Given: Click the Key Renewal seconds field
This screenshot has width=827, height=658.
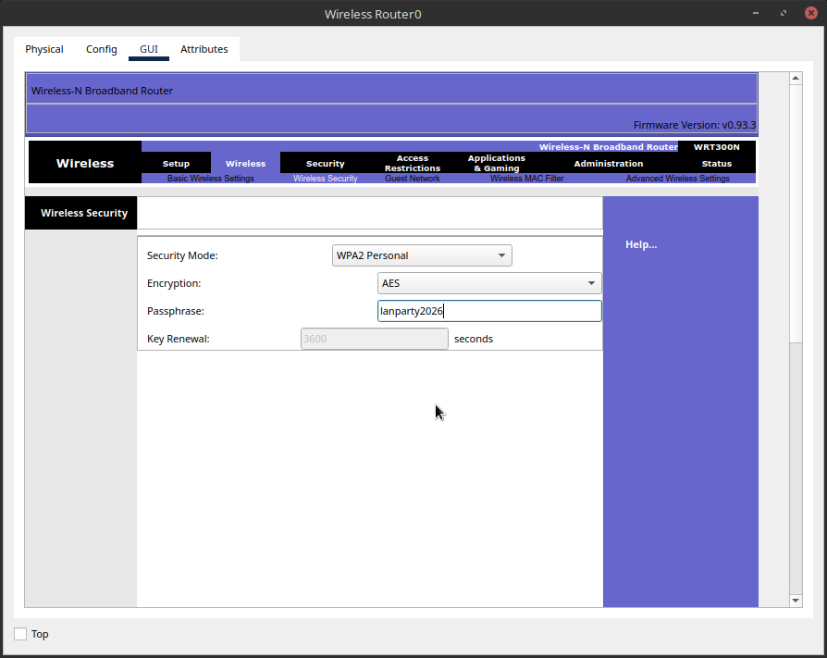Looking at the screenshot, I should 375,339.
